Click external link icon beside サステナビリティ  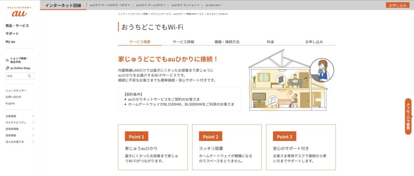33,123
